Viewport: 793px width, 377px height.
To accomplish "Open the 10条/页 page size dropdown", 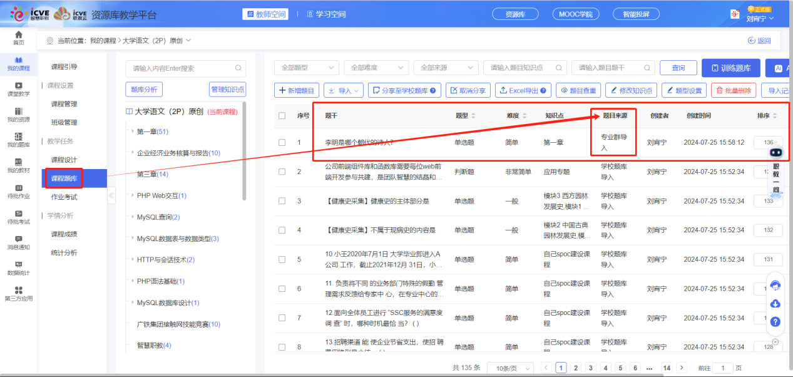I will click(510, 368).
